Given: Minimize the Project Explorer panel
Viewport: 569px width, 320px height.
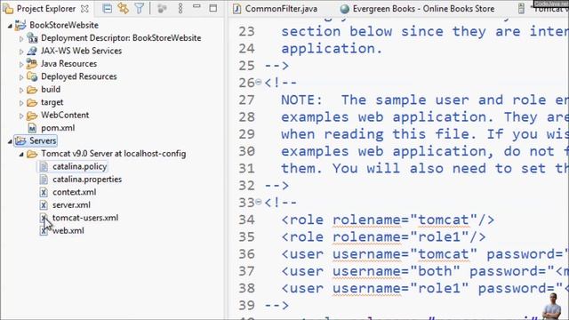Looking at the screenshot, I should 196,6.
